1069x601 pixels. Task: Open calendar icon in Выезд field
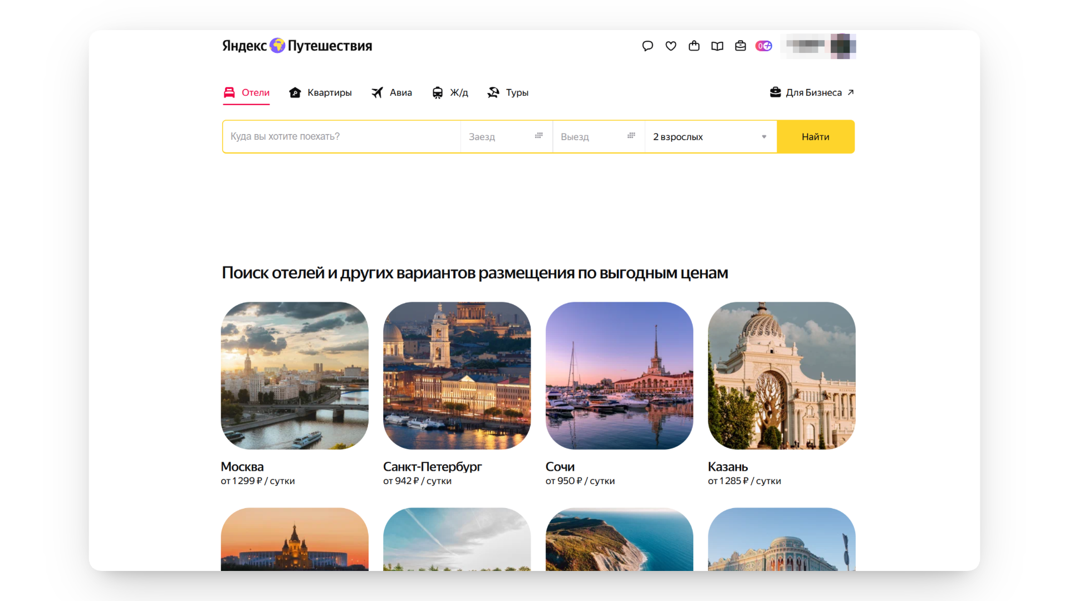coord(631,136)
